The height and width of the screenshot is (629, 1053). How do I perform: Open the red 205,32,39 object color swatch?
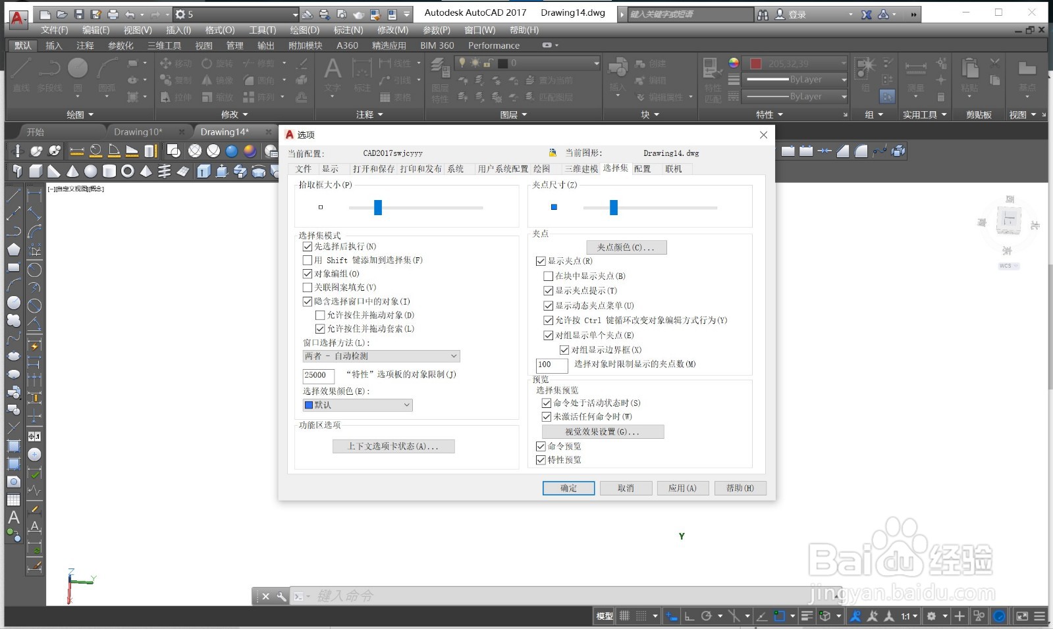[755, 63]
